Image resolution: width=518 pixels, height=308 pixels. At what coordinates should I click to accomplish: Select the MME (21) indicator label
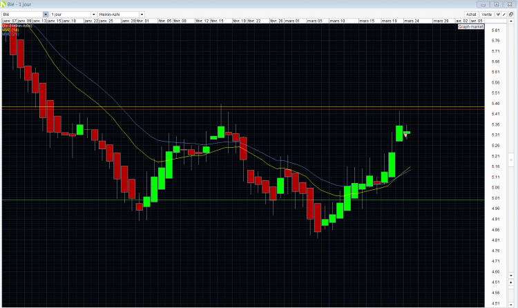(x=10, y=34)
